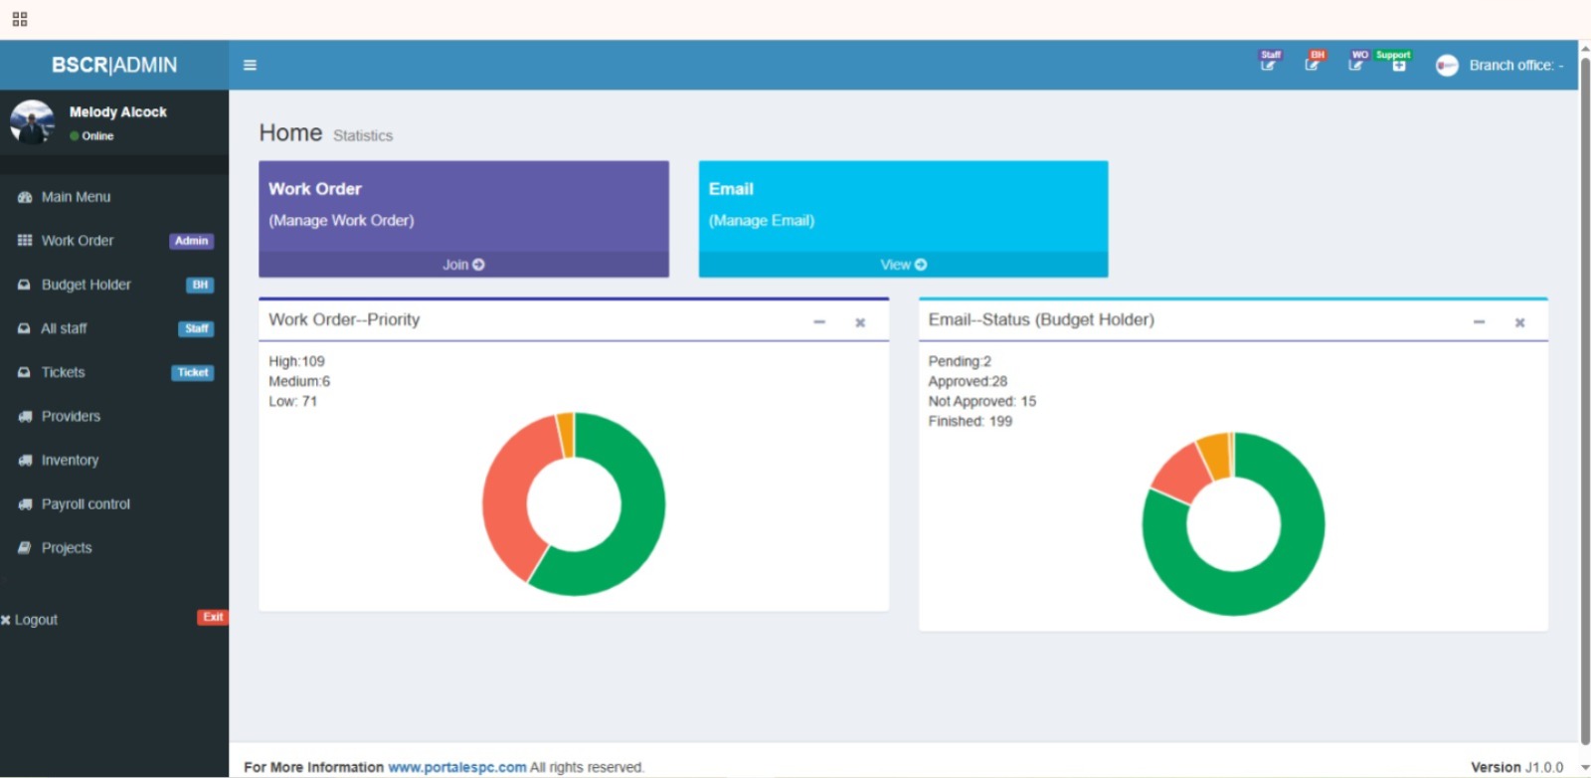The width and height of the screenshot is (1591, 778).
Task: Open the Tickets sidebar item
Action: click(x=63, y=372)
